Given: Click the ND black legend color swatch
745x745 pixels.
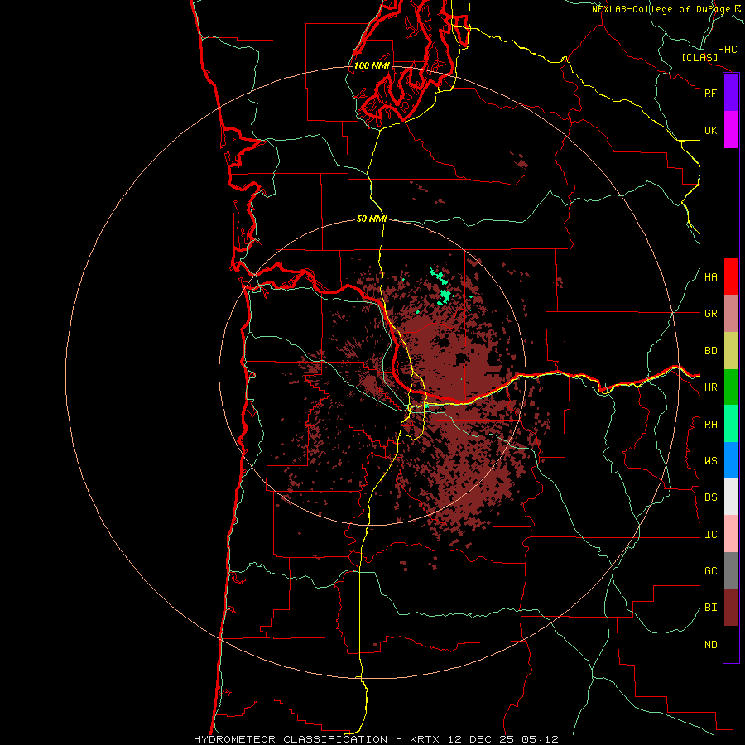Looking at the screenshot, I should pyautogui.click(x=731, y=644).
